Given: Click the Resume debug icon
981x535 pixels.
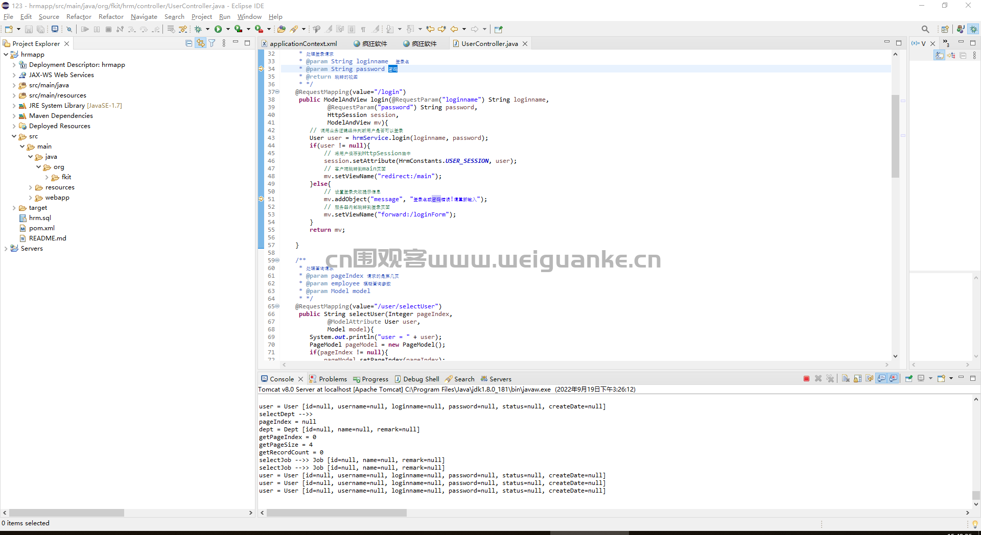Looking at the screenshot, I should 85,29.
